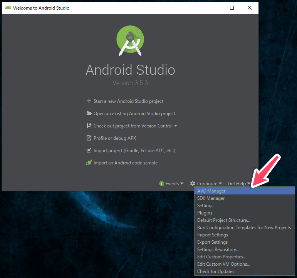Click the Events label

pos(172,184)
